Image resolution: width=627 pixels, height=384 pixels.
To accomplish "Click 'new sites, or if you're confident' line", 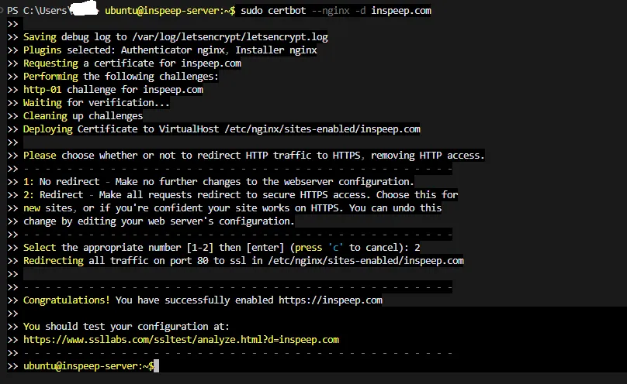I will click(232, 208).
